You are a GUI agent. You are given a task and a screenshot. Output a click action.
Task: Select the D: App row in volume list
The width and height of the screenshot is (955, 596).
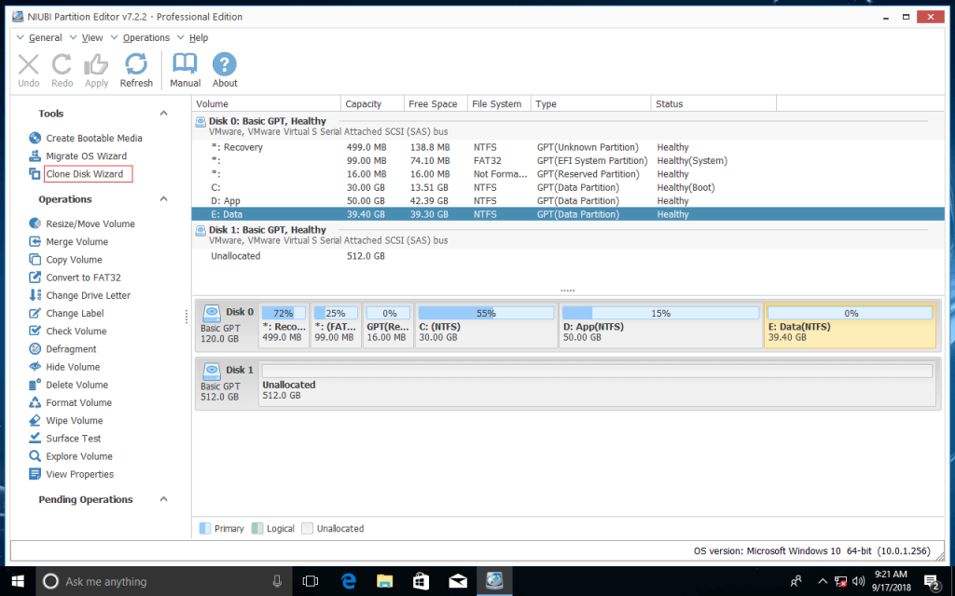point(228,201)
